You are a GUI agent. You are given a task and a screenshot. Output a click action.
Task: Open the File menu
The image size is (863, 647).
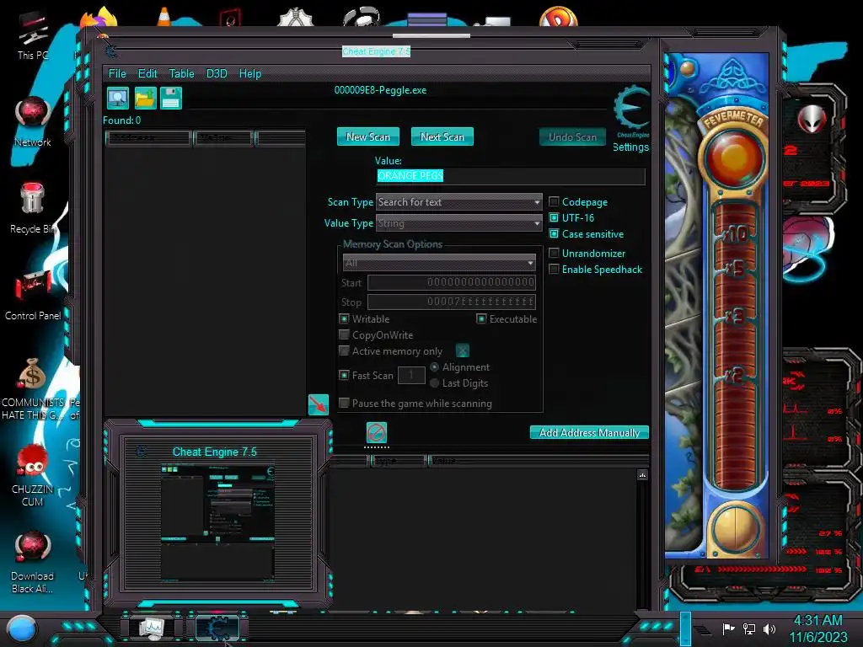pyautogui.click(x=117, y=74)
